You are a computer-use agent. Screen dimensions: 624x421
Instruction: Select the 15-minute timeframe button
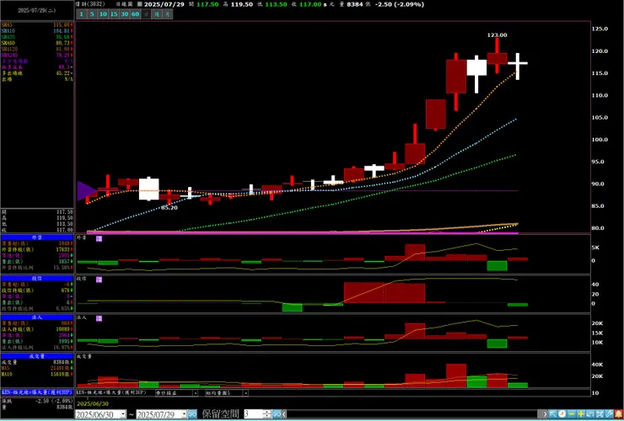click(114, 14)
